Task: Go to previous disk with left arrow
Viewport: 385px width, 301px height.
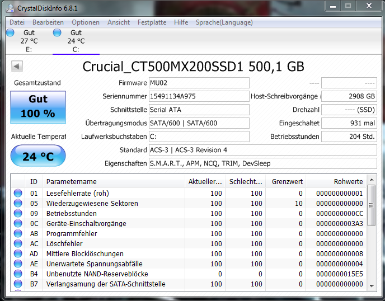Action: (17, 66)
